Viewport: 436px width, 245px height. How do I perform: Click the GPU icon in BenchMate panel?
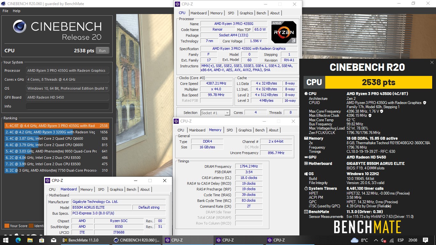click(306, 157)
